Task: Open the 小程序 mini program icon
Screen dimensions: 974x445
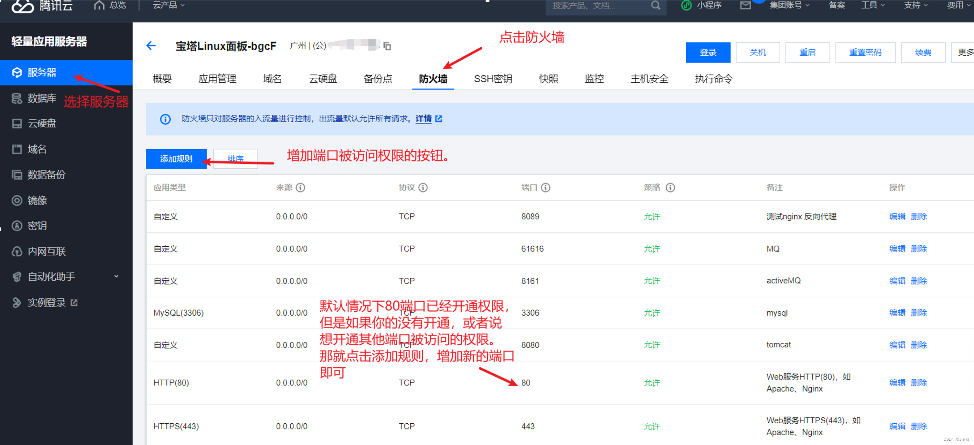Action: 686,5
